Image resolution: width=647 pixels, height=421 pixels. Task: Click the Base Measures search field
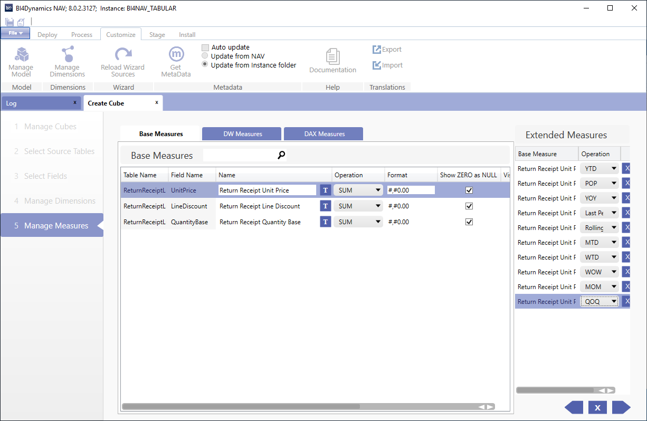click(240, 155)
